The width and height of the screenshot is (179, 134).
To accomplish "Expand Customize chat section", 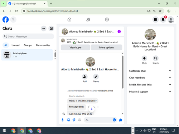I will [x=150, y=71].
